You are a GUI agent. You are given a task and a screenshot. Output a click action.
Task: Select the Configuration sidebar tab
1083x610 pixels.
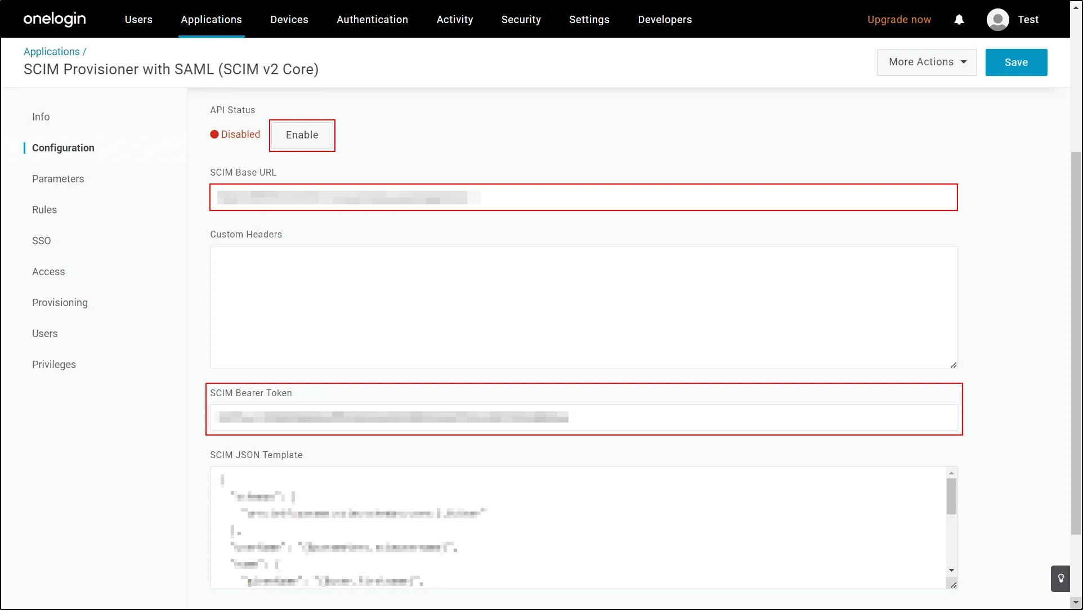click(63, 148)
